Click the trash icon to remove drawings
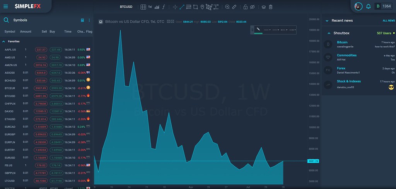 click(x=270, y=7)
